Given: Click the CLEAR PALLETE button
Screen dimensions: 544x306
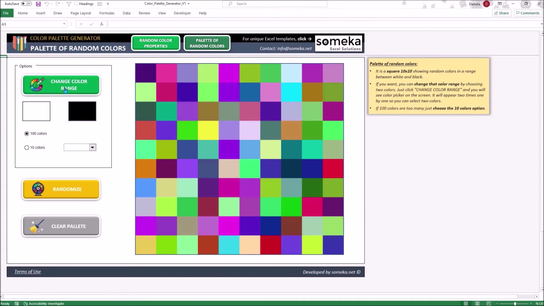Looking at the screenshot, I should (x=61, y=226).
